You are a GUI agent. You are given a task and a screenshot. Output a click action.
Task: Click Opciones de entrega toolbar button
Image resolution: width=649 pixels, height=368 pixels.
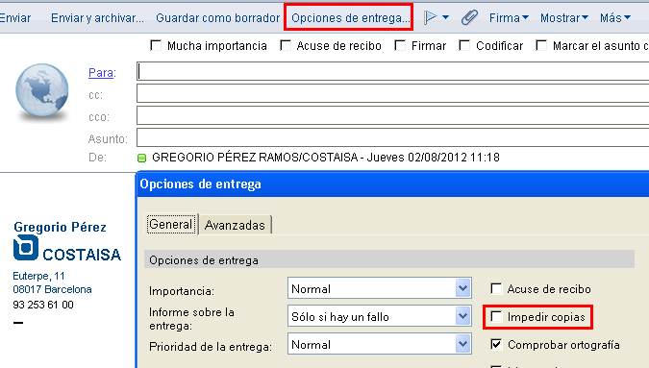[x=348, y=18]
